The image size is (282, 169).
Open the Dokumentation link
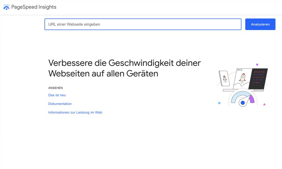pos(60,104)
